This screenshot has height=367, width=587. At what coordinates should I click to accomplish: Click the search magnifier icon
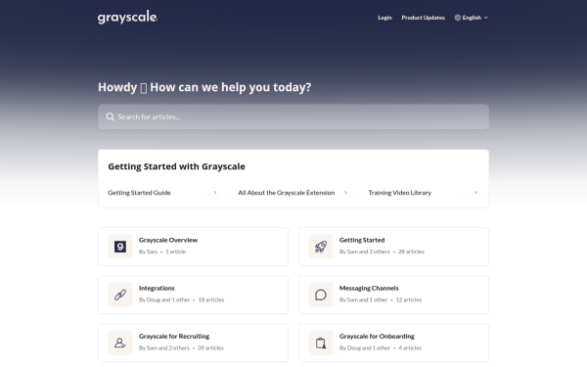(110, 116)
